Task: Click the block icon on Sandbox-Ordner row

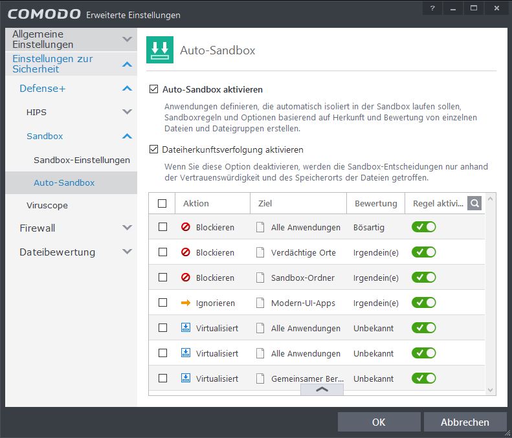Action: pyautogui.click(x=186, y=278)
